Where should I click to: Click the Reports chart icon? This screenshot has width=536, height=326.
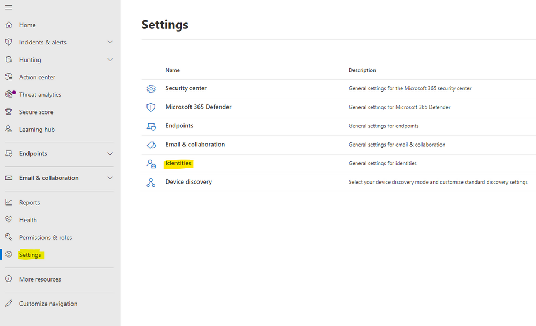[9, 202]
